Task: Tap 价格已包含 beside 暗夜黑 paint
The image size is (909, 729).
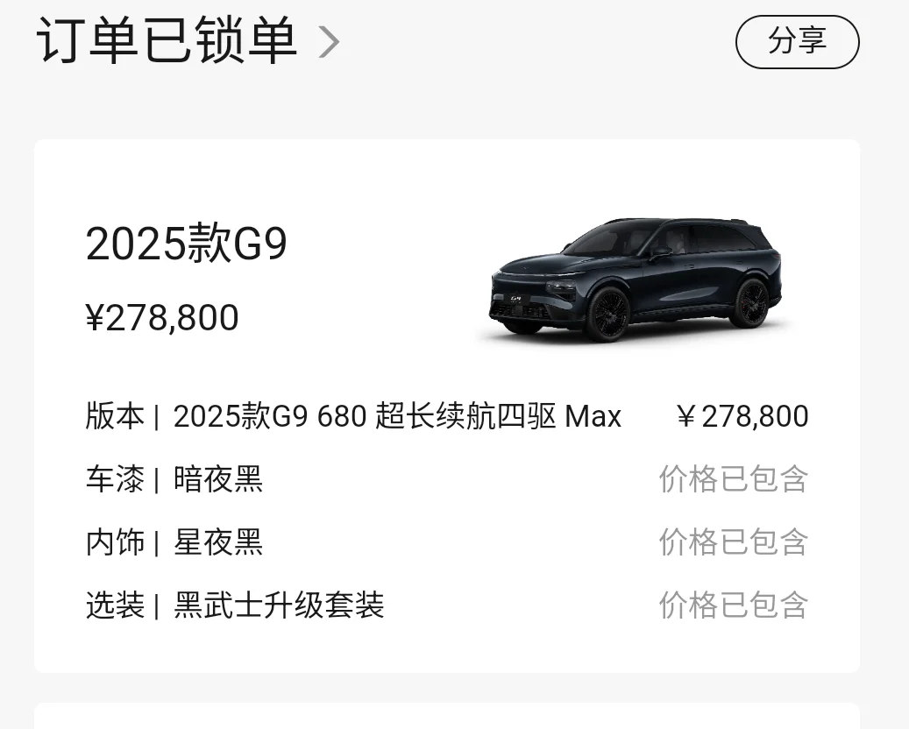Action: tap(734, 479)
